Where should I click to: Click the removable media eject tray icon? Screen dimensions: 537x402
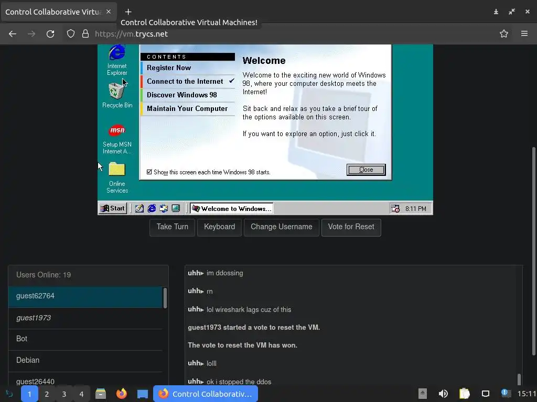coord(423,394)
